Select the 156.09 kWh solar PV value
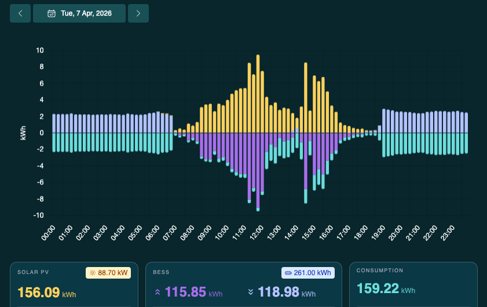487x307 pixels. pos(46,293)
